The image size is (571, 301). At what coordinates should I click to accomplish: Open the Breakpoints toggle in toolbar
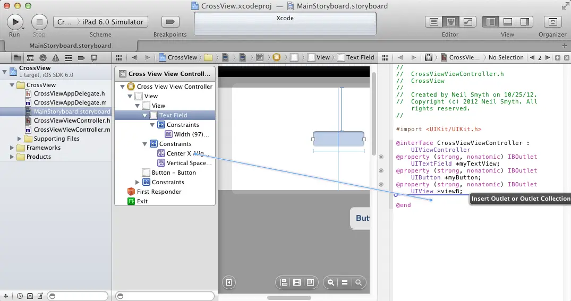coord(170,22)
